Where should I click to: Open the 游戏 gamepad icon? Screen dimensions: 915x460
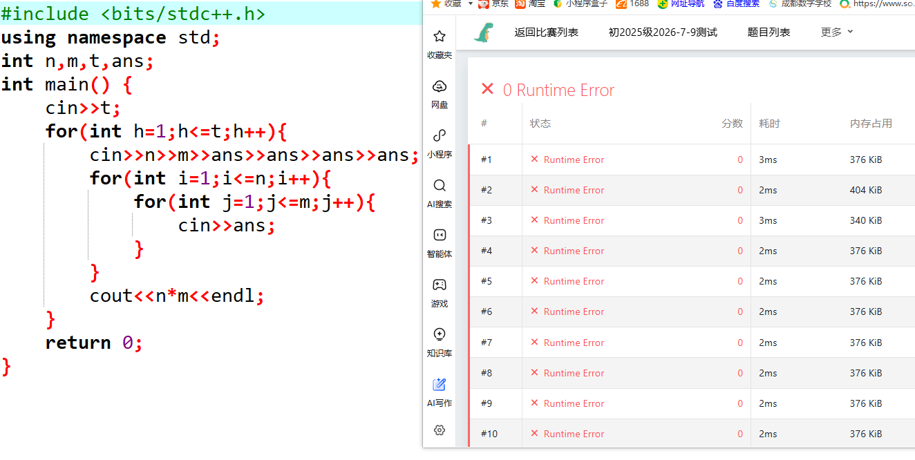pos(440,285)
